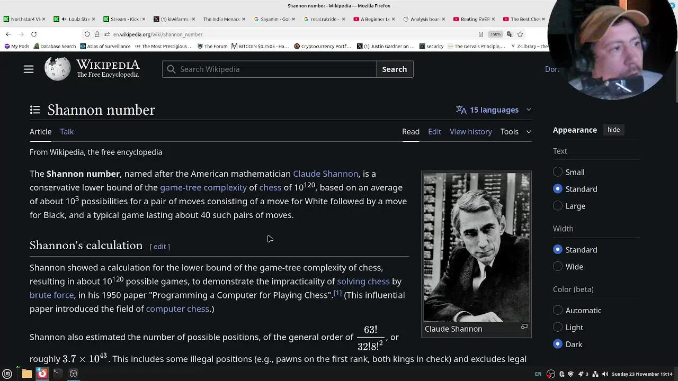Image resolution: width=678 pixels, height=381 pixels.
Task: Hide the Appearance panel
Action: [613, 130]
